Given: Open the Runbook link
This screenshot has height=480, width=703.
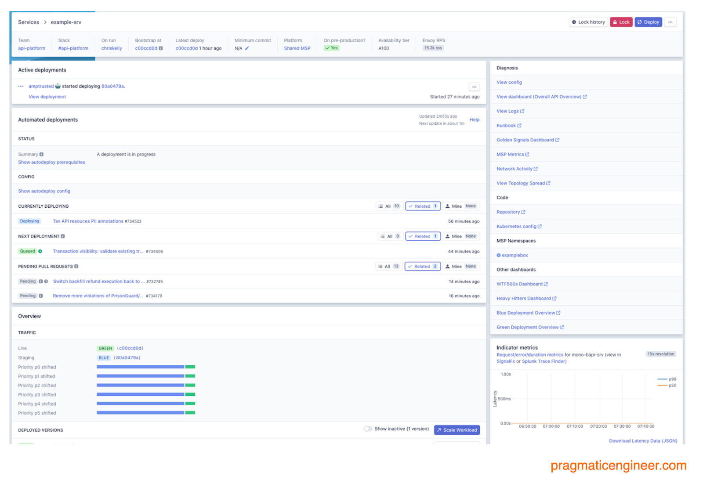Looking at the screenshot, I should [x=506, y=125].
